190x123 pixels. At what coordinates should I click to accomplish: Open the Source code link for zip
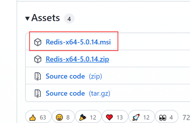[x=65, y=76]
